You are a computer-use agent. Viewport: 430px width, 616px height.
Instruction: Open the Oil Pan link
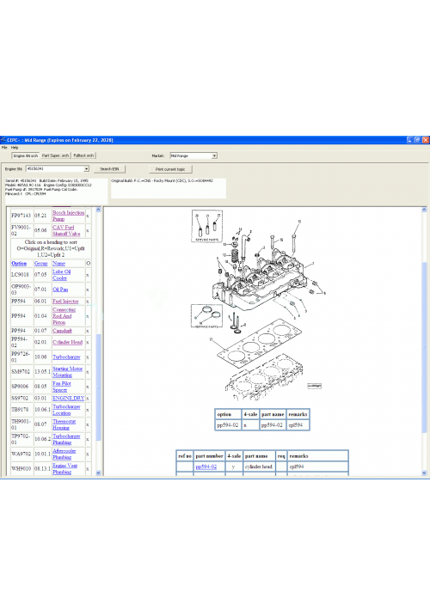click(x=60, y=290)
